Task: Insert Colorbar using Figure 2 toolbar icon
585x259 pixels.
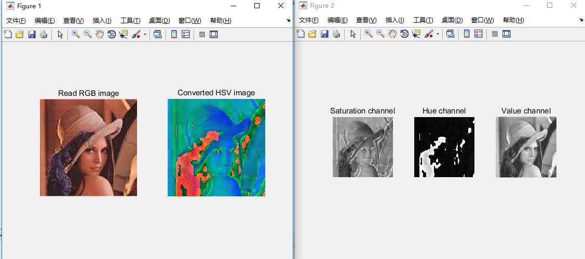Action: click(x=466, y=34)
